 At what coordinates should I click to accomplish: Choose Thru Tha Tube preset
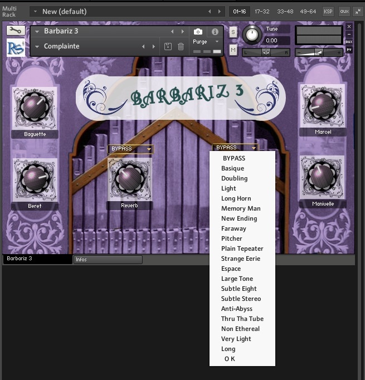(242, 319)
